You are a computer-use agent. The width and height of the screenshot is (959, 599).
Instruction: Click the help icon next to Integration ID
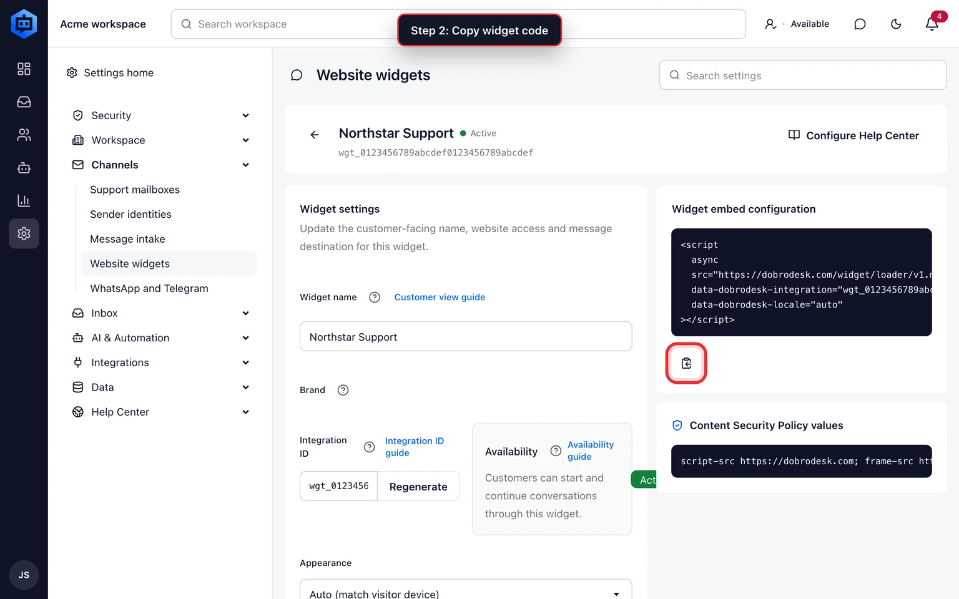[370, 447]
